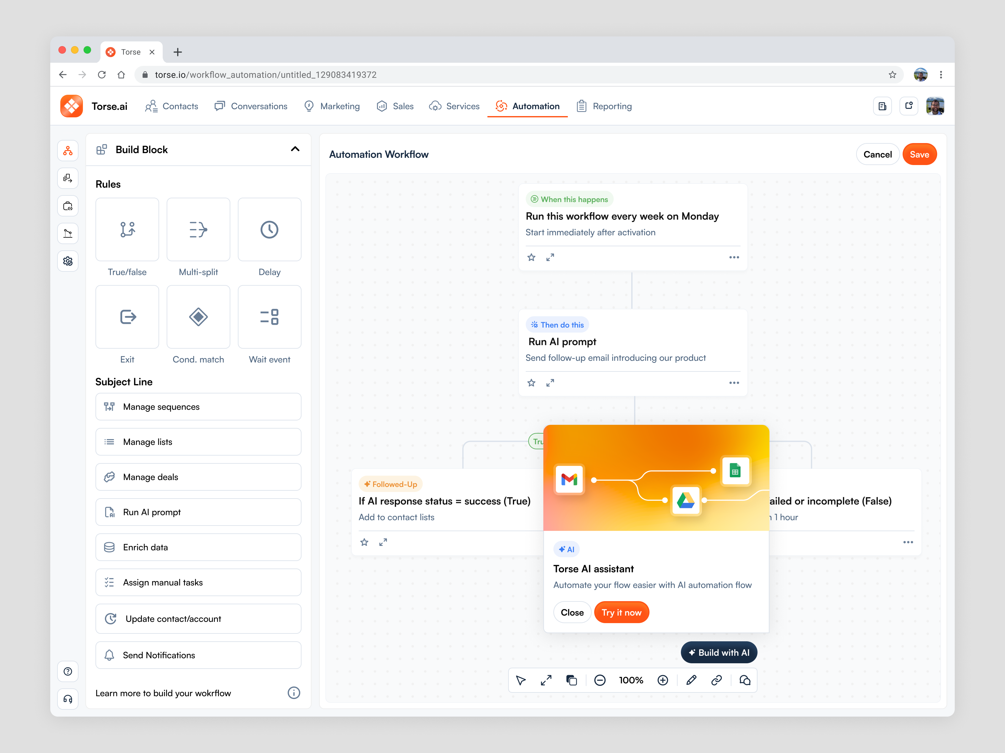Screen dimensions: 1005x753
Task: Expand the Followed-Up condition card
Action: [x=383, y=542]
